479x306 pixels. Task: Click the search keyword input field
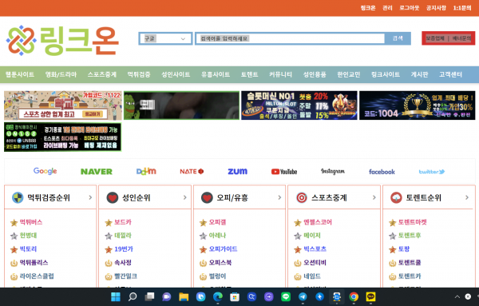coord(290,38)
